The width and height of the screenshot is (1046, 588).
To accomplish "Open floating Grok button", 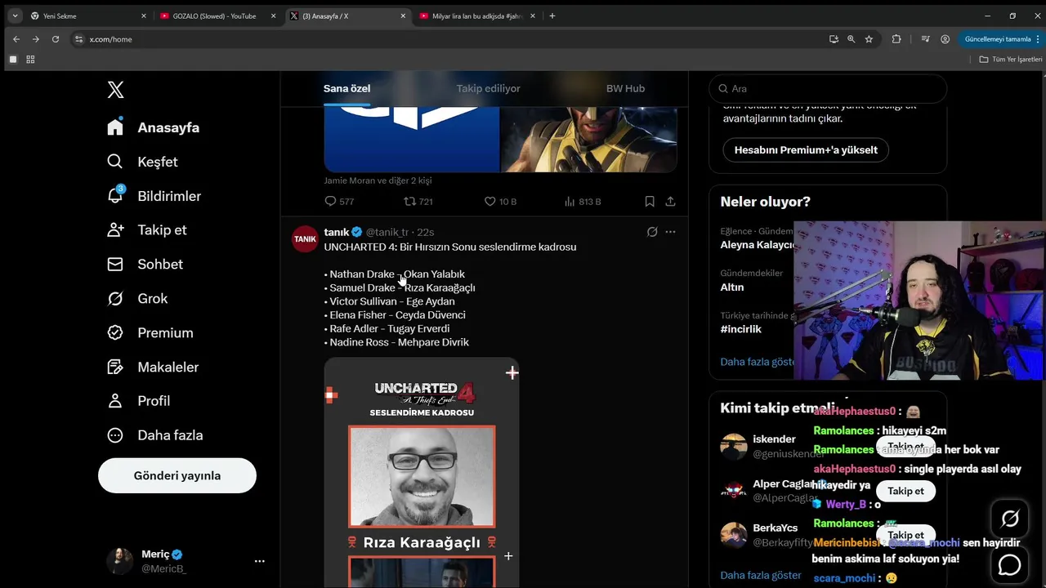I will coord(1010,519).
